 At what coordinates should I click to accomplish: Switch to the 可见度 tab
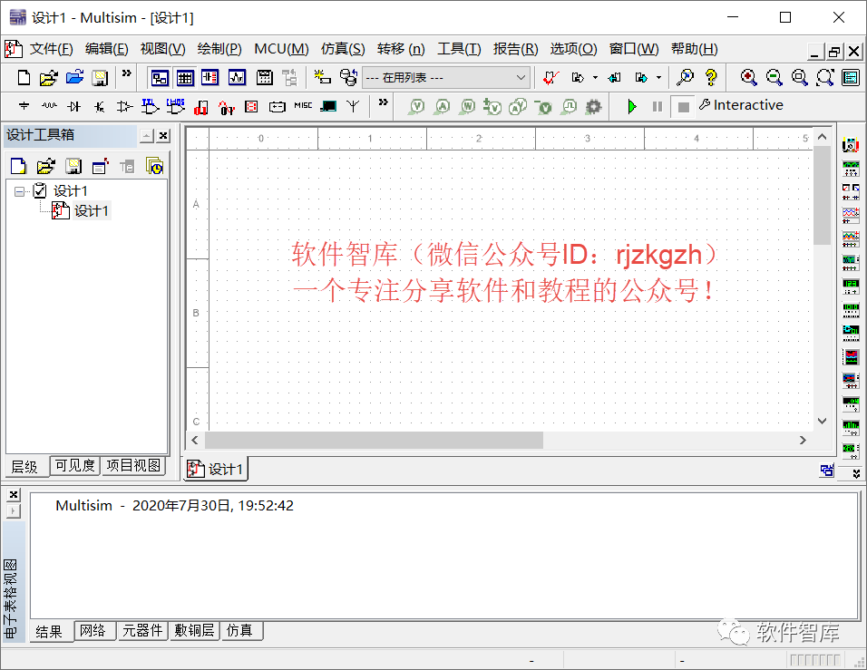[x=75, y=465]
